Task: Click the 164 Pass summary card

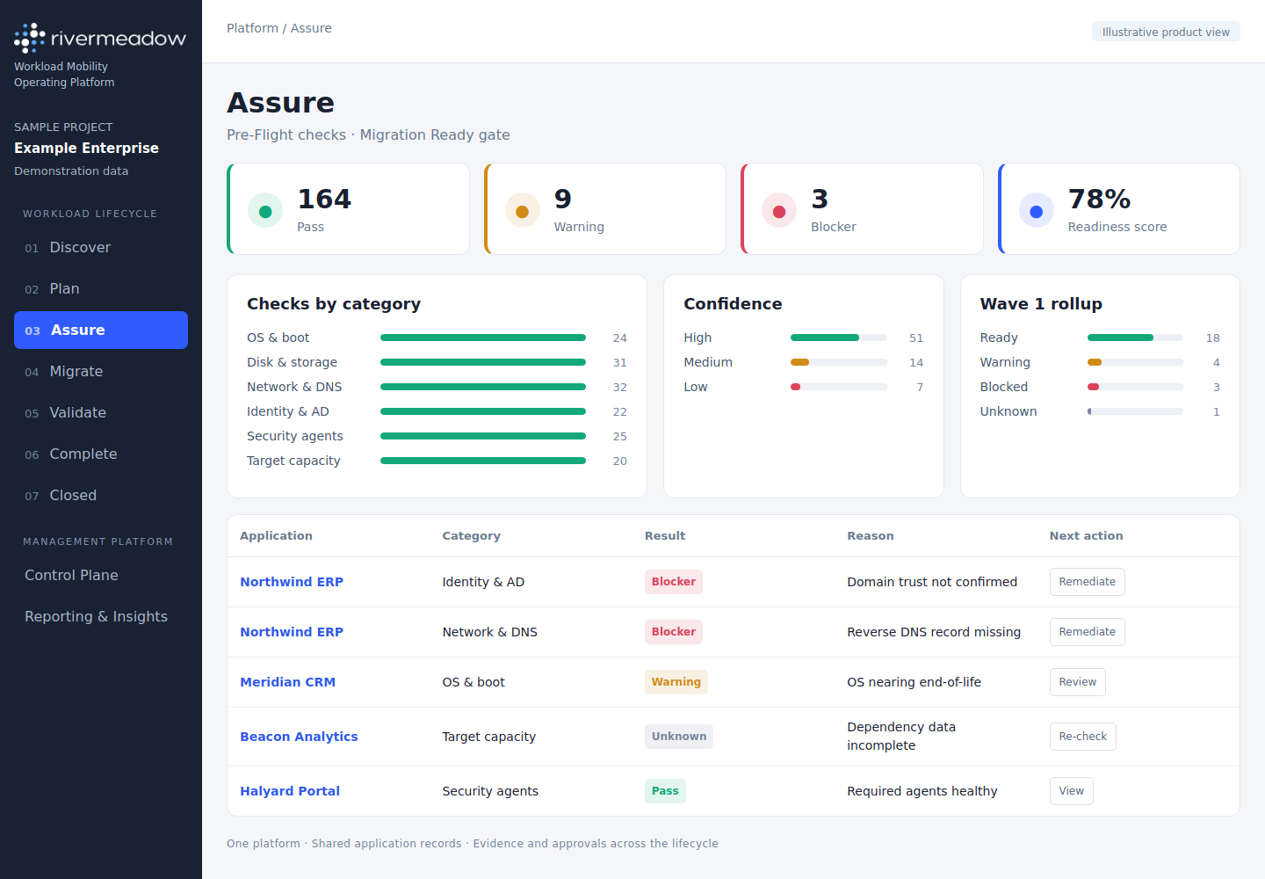Action: 348,209
